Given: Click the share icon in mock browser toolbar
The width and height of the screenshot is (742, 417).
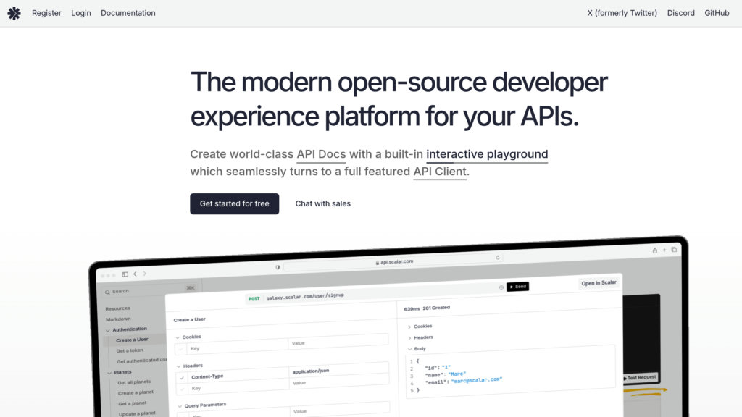Looking at the screenshot, I should coord(654,250).
